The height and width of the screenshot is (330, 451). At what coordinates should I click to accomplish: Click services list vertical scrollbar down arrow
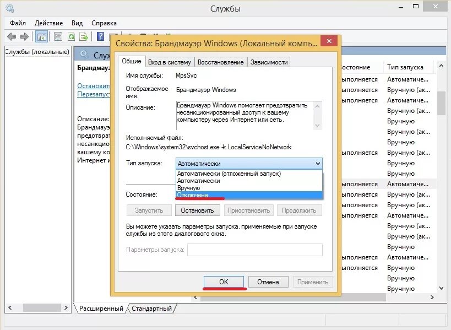pyautogui.click(x=441, y=288)
